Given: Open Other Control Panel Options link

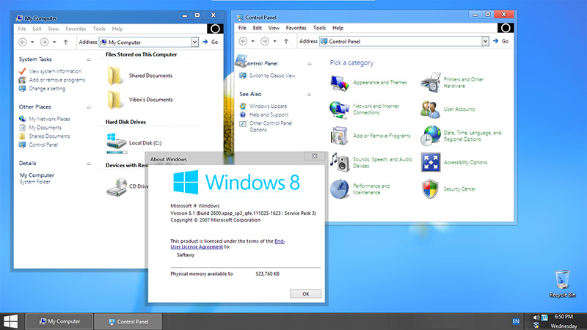Looking at the screenshot, I should (x=271, y=126).
